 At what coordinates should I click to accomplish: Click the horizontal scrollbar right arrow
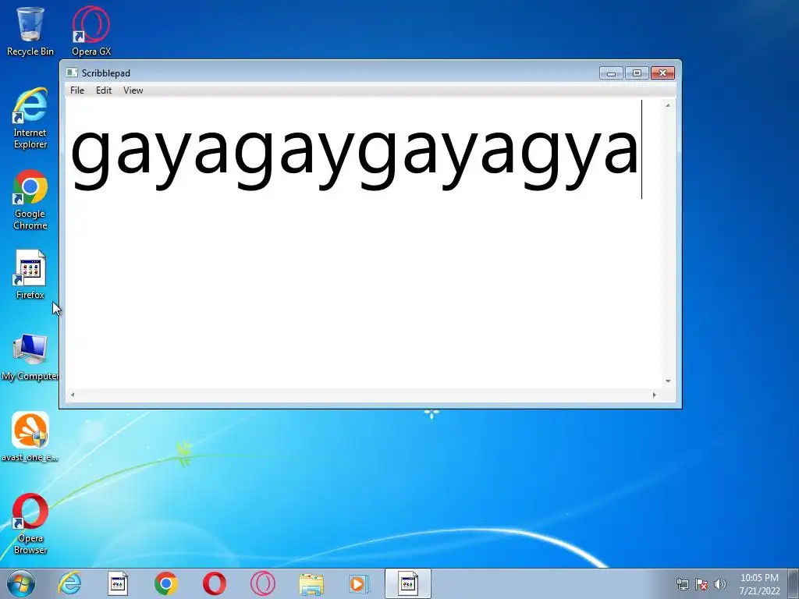pyautogui.click(x=655, y=395)
